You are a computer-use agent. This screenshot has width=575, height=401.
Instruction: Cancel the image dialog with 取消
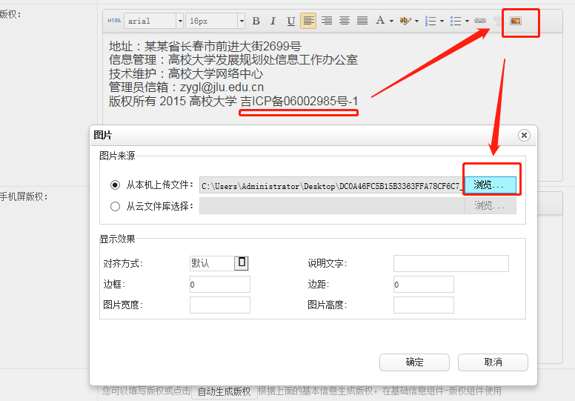(x=493, y=362)
